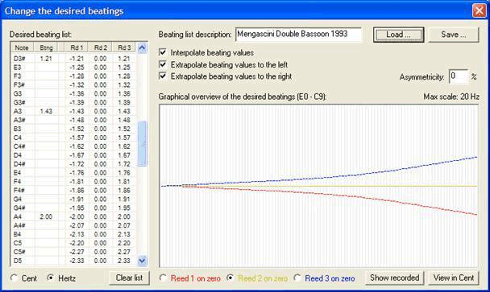Click the Show recorded button
Viewport: 490px width, 292px height.
point(394,278)
